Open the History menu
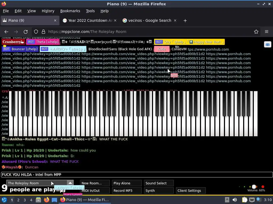Screen dimensions: 273x204 [x=48, y=11]
